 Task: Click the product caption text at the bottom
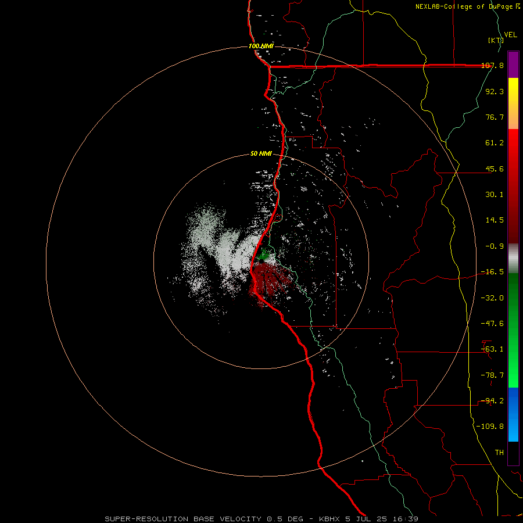pos(261,519)
